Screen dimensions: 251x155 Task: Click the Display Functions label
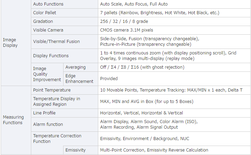pos(51,56)
